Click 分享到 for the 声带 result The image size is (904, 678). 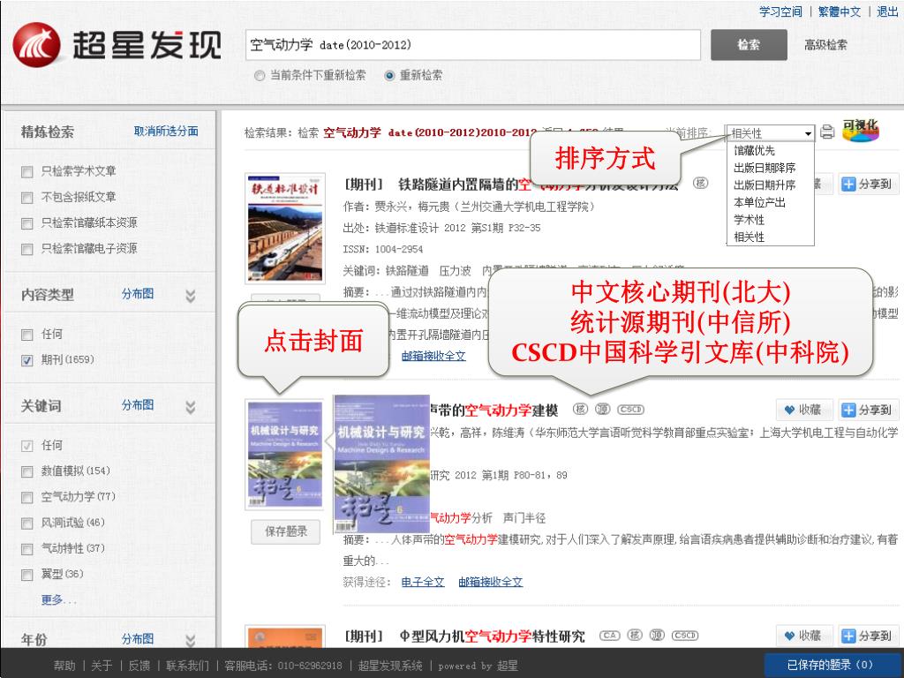tap(868, 410)
